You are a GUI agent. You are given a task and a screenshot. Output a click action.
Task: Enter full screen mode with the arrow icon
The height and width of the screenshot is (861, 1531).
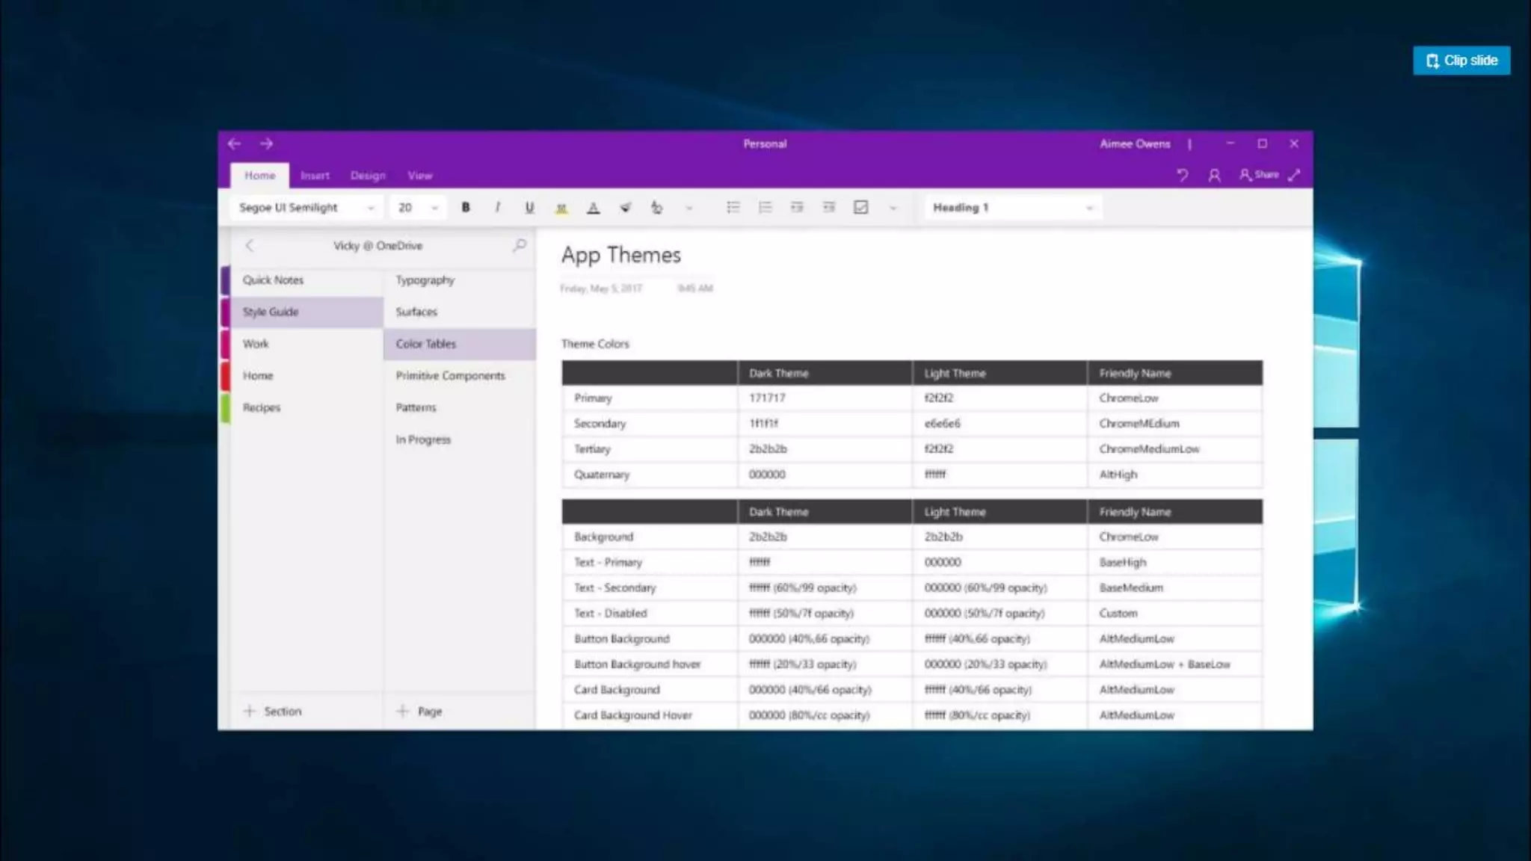tap(1294, 175)
